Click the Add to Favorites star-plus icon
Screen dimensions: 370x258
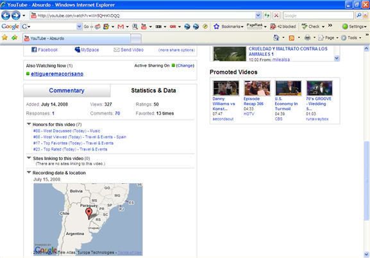14,38
